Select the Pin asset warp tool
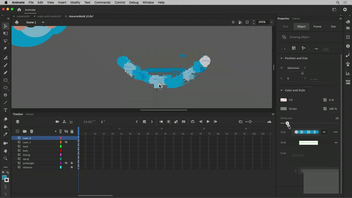Viewport: 352px width, 198px height. tap(5, 48)
